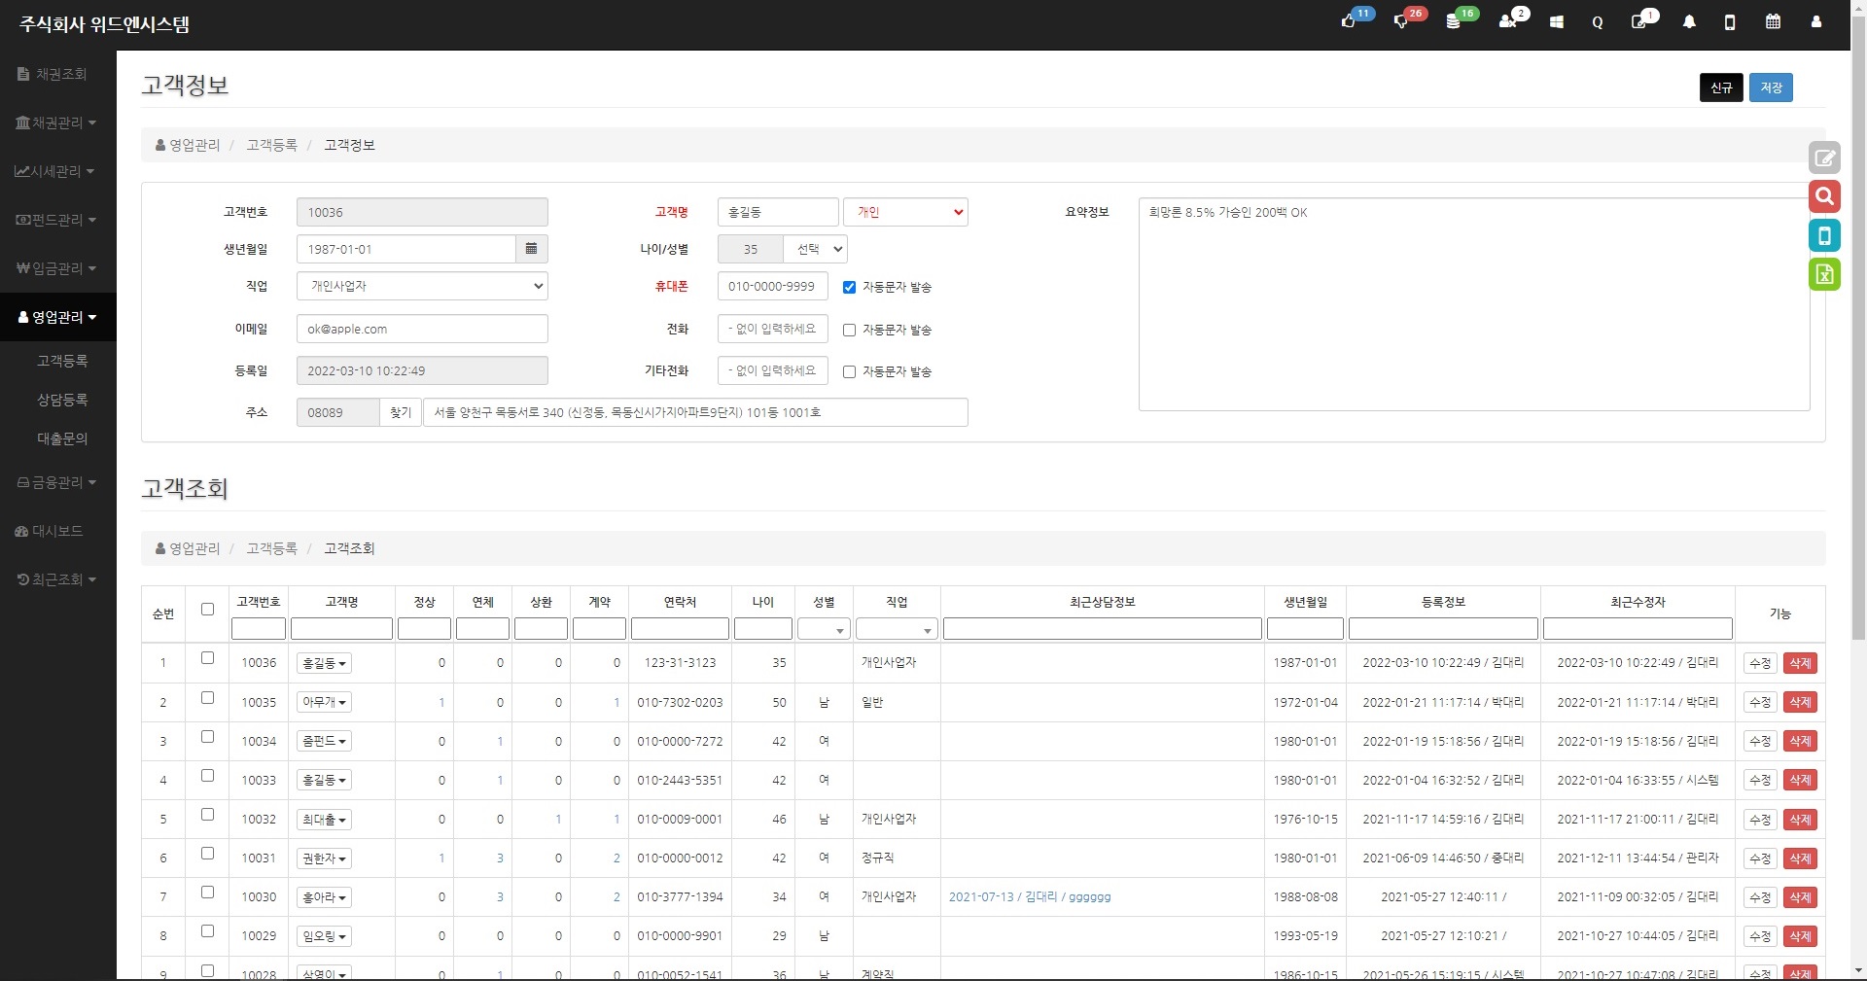
Task: Open the gender 선택 dropdown
Action: [815, 249]
